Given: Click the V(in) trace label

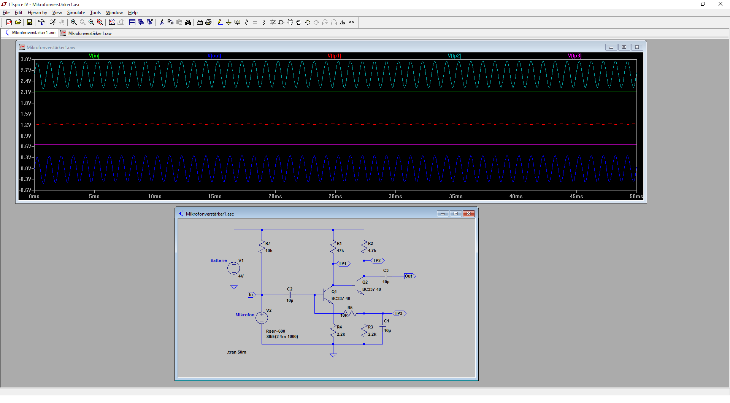Looking at the screenshot, I should [94, 56].
